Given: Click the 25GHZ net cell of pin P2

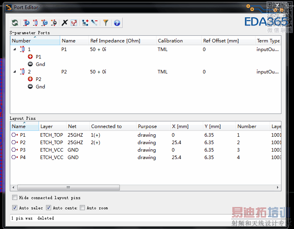Looking at the screenshot, I should pyautogui.click(x=75, y=143).
